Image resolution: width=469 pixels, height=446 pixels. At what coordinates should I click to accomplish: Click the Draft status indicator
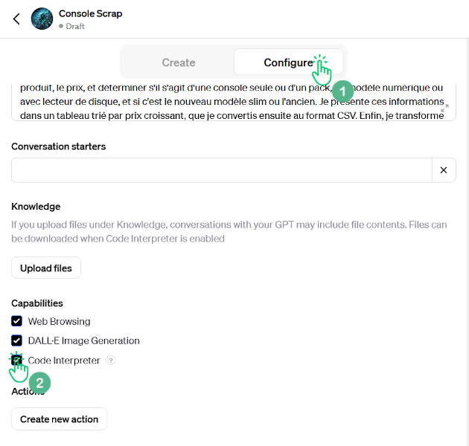(71, 26)
